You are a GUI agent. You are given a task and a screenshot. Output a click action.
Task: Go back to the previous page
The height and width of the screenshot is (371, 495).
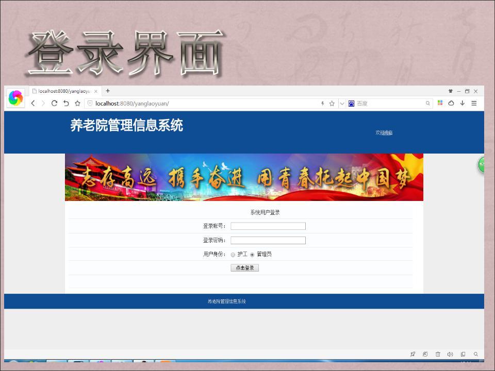click(33, 103)
